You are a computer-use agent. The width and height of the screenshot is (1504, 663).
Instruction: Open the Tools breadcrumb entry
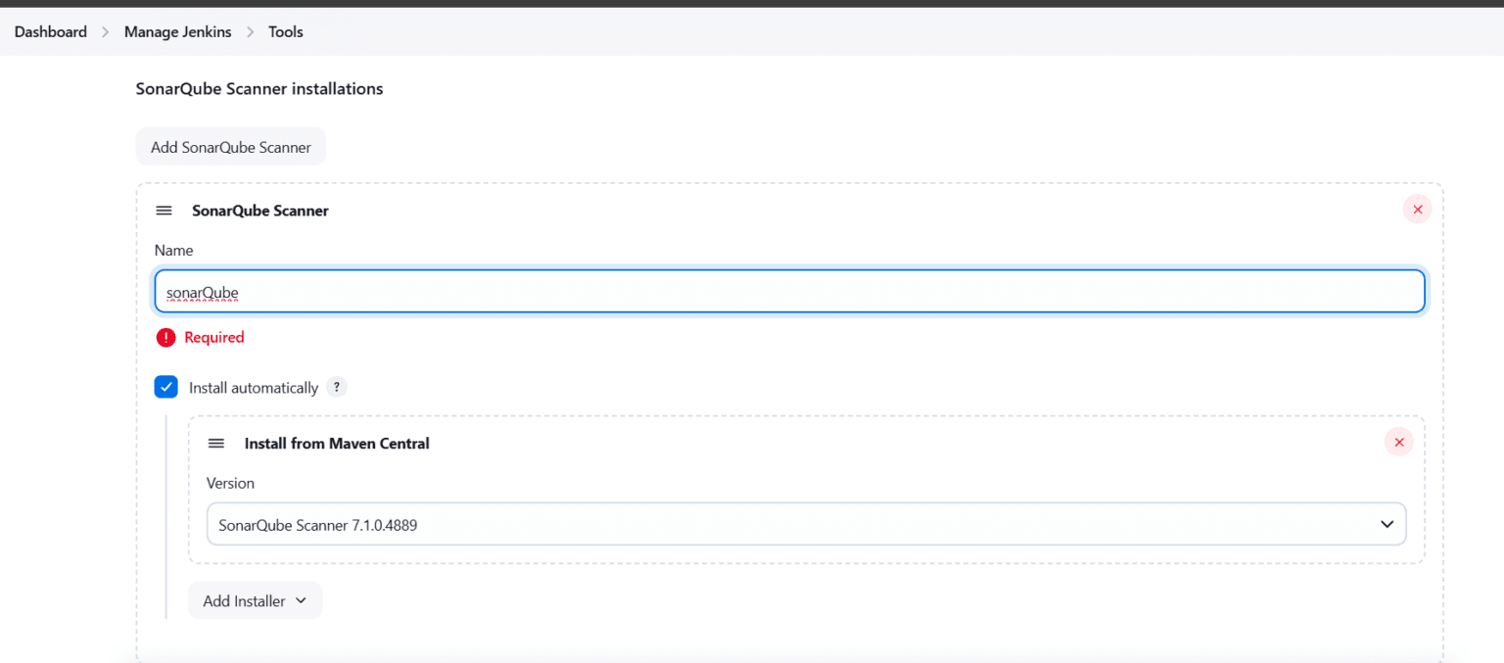pyautogui.click(x=285, y=31)
